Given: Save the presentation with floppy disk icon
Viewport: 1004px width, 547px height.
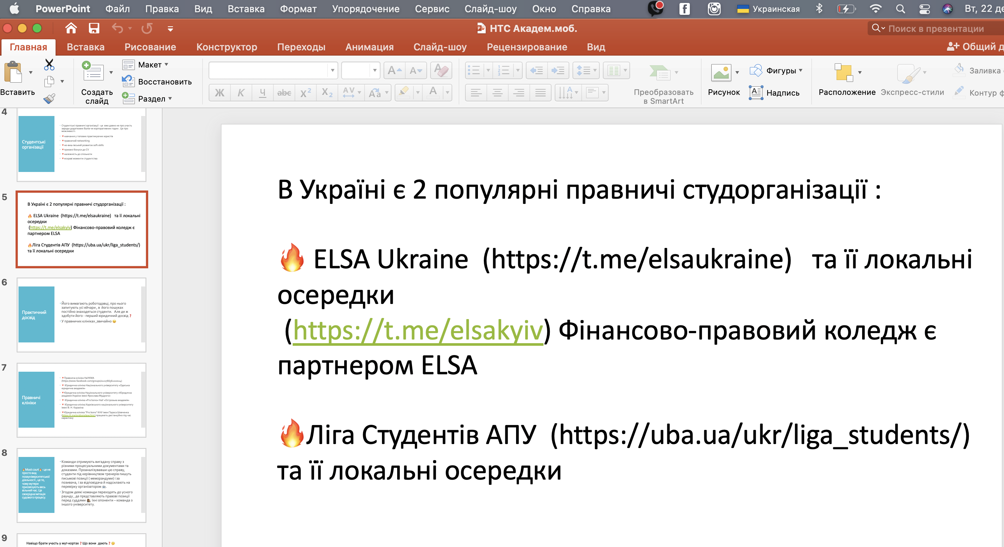Looking at the screenshot, I should coord(94,28).
